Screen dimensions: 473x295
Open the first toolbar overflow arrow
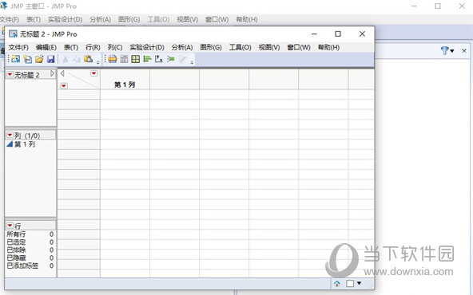(x=98, y=63)
